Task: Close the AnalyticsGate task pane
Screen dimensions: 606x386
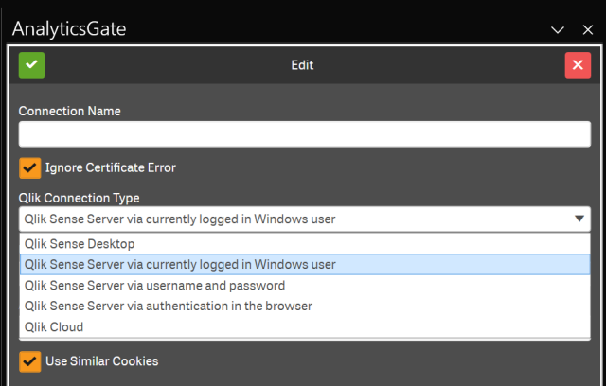Action: pos(587,30)
